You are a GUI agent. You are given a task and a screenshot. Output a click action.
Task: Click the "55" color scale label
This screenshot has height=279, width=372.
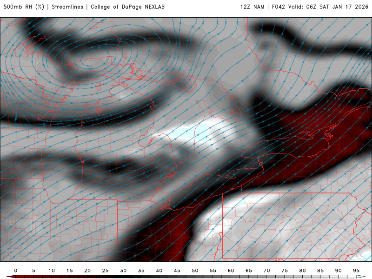click(x=213, y=271)
